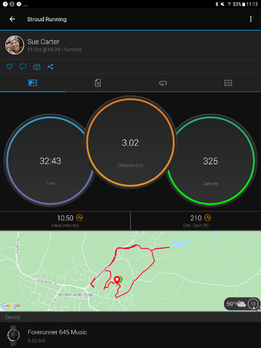The image size is (261, 348).
Task: Like the activity with the heart icon
Action: click(x=9, y=66)
